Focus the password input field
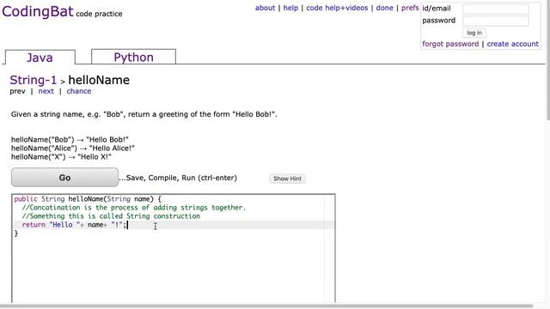Screen dimensions: 550x309 pos(496,21)
